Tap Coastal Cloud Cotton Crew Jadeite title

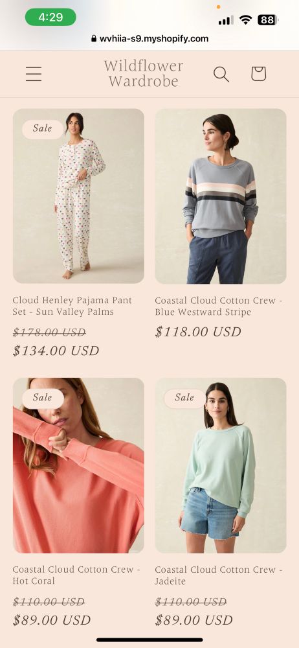pyautogui.click(x=219, y=575)
